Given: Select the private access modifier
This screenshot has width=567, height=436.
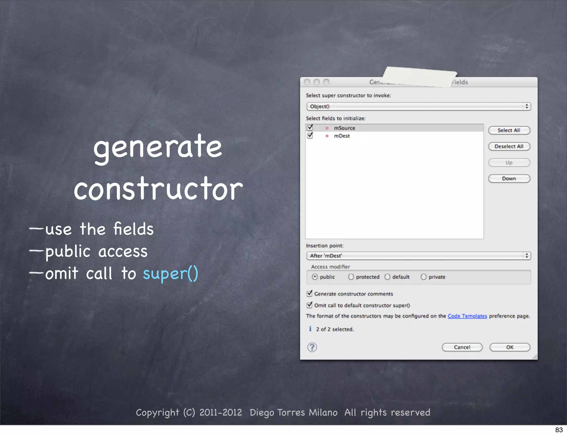Looking at the screenshot, I should (424, 277).
